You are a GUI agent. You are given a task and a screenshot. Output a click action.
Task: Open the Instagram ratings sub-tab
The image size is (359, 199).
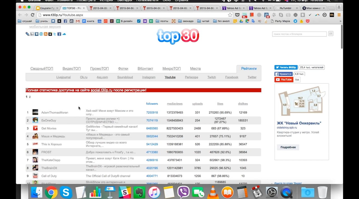coord(149,77)
